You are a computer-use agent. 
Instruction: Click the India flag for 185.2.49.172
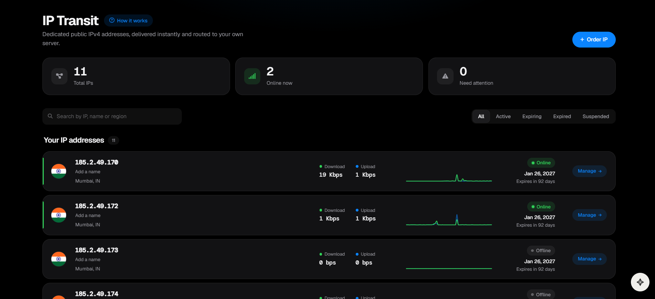tap(59, 215)
